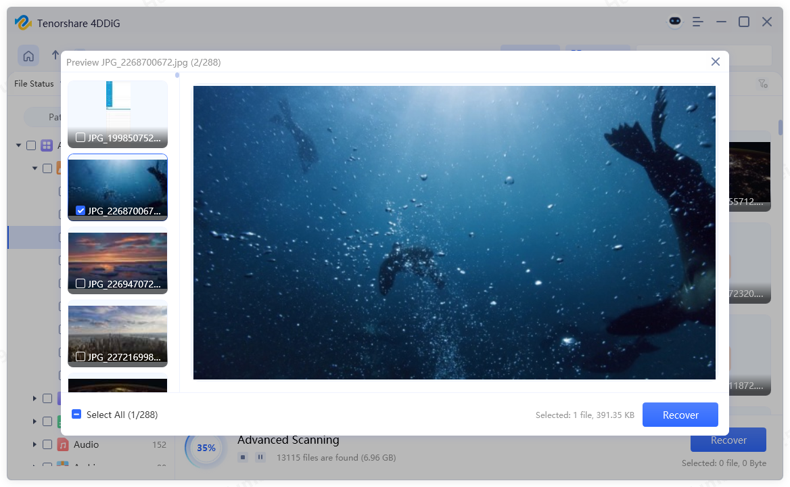Click the main Recover button bottom right
The image size is (790, 487).
point(728,440)
